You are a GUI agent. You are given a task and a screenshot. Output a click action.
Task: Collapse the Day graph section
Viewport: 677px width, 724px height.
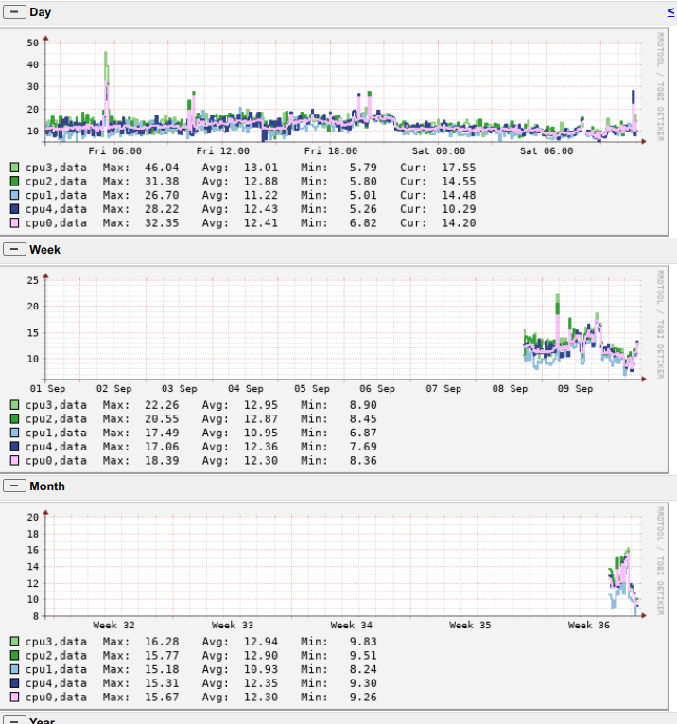coord(14,12)
